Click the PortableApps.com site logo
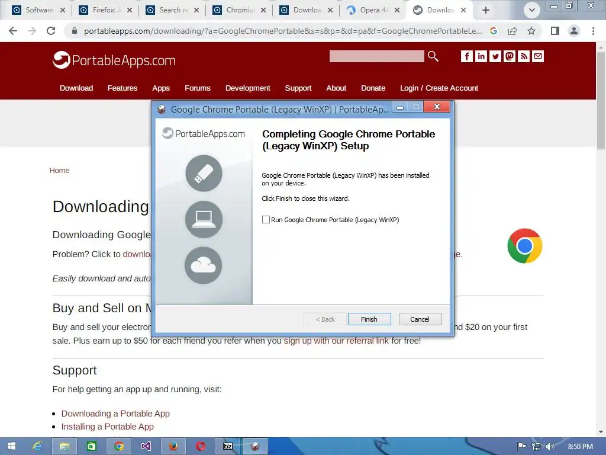 [x=114, y=60]
